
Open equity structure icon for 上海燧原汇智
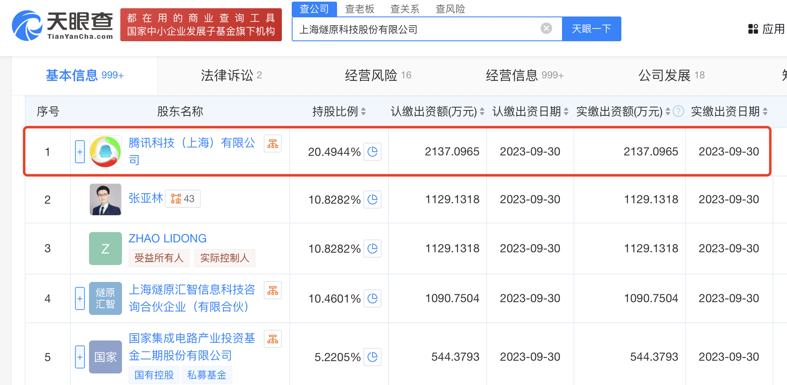[x=273, y=291]
